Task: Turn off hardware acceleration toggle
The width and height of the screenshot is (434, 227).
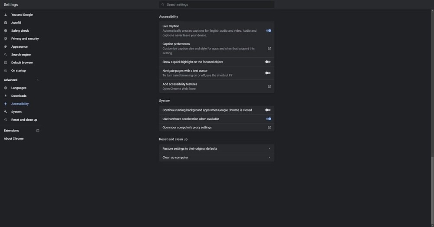Action: point(268,119)
